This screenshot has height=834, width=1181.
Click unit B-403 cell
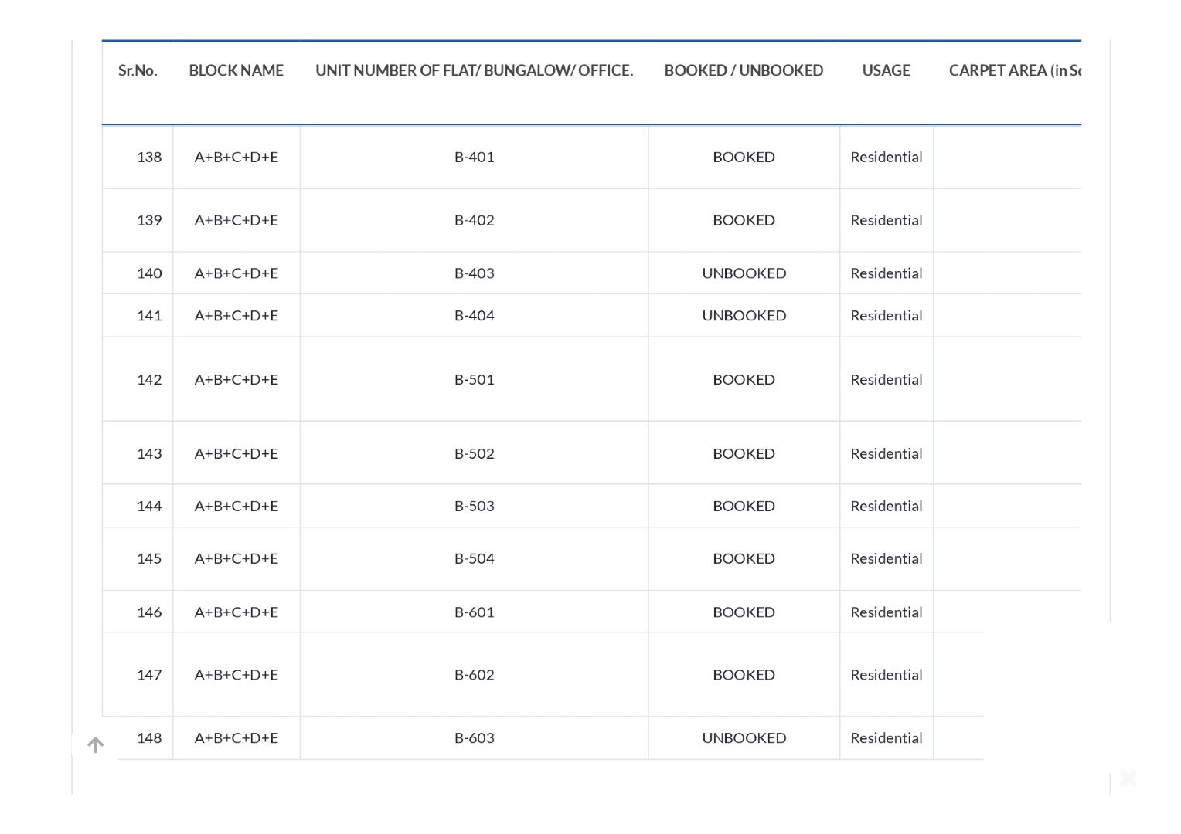point(474,273)
